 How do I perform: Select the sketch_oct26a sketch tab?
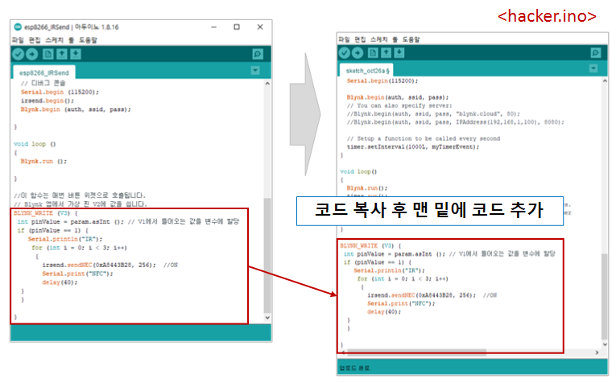click(367, 71)
